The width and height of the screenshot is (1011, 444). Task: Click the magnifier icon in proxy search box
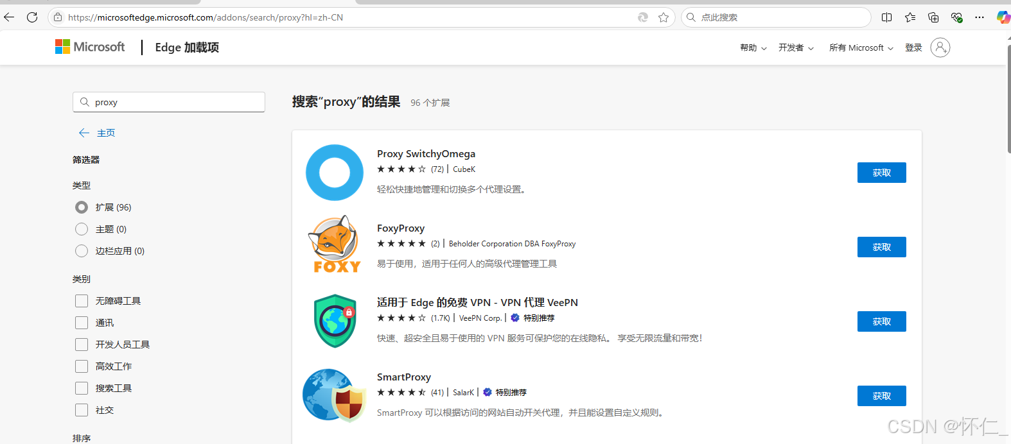click(85, 102)
